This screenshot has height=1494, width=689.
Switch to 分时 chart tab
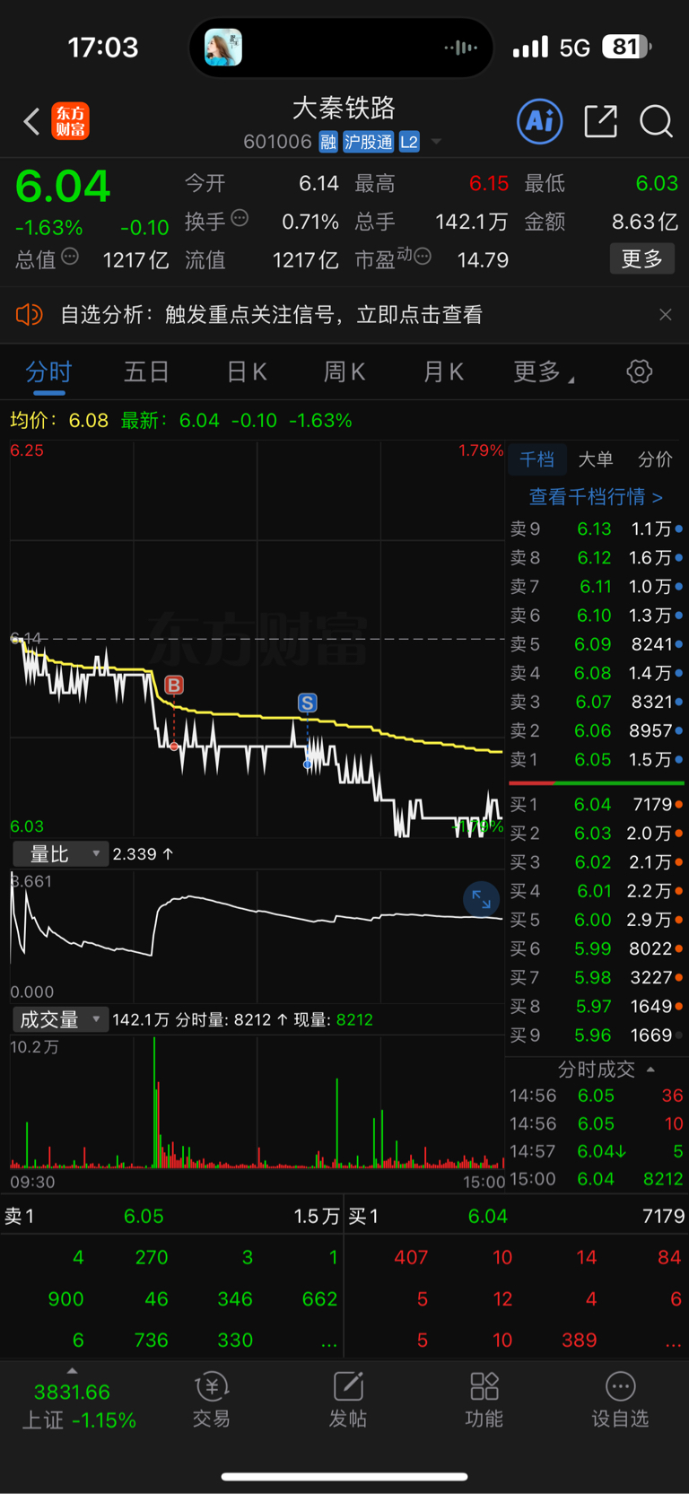(48, 371)
